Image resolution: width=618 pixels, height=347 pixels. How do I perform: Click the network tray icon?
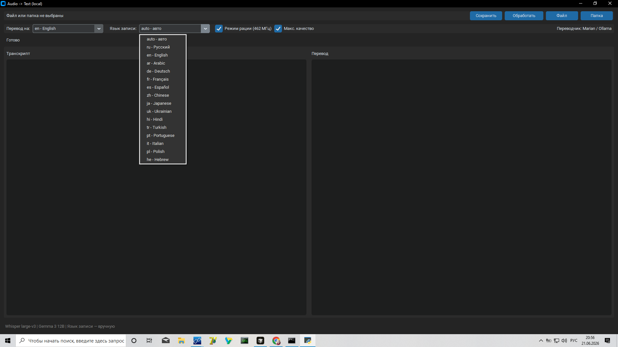pos(557,341)
